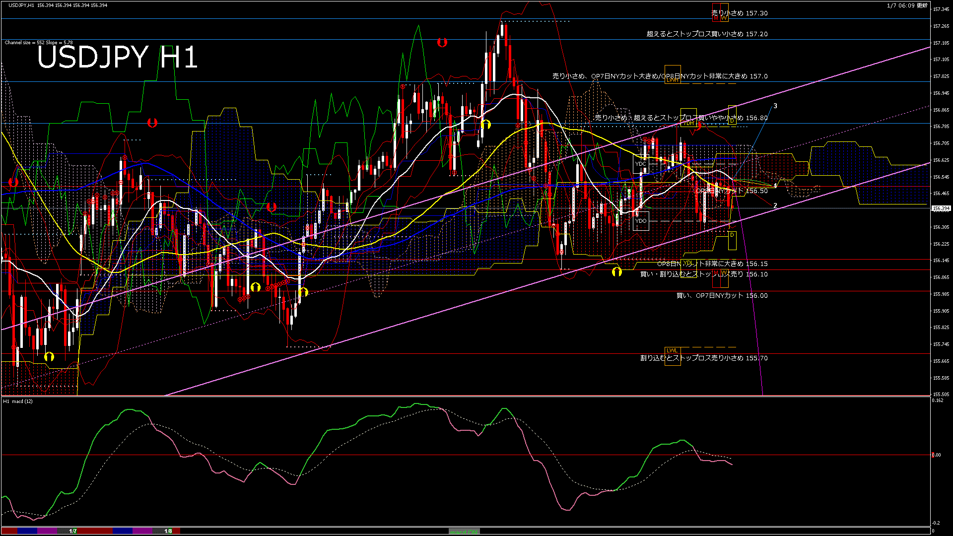
Task: Click the YDO level box
Action: [641, 221]
